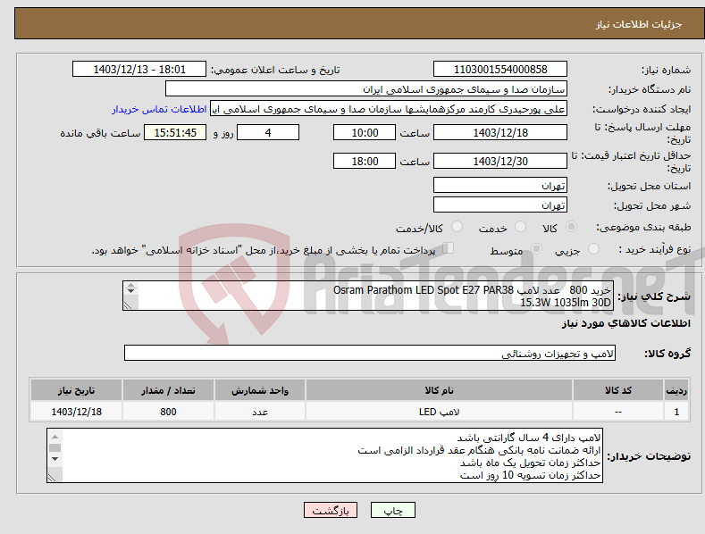Click the buyer notes textarea
The width and height of the screenshot is (705, 534).
[324, 455]
